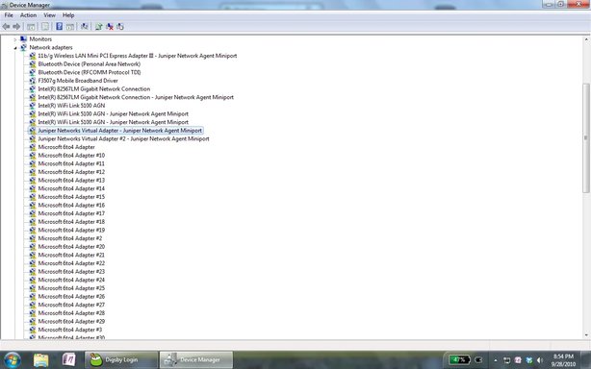Select Bluetooth Device (RFCOMM Protocol TDI)

[x=90, y=72]
